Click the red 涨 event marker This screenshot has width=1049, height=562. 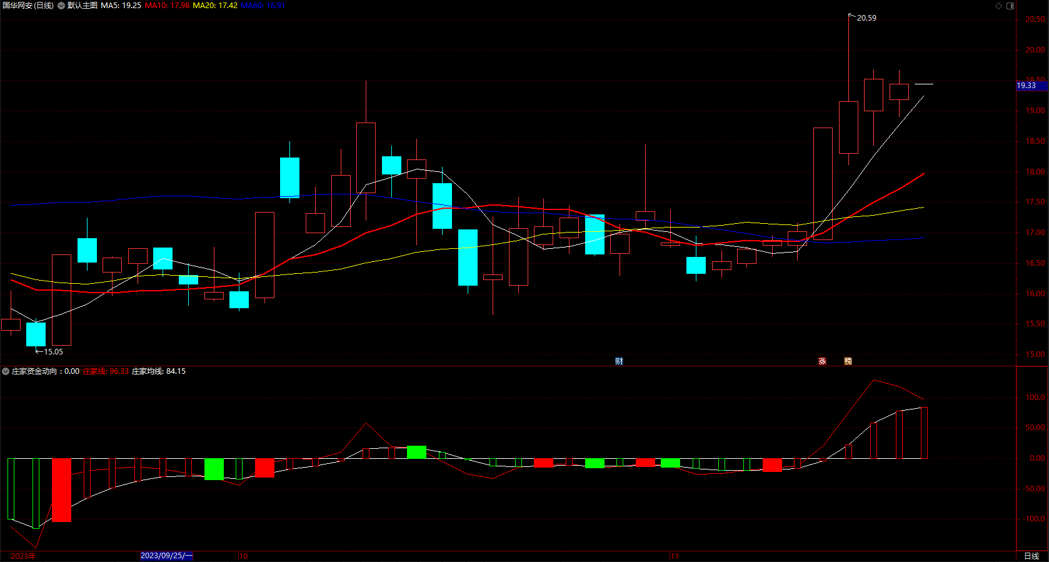point(822,361)
